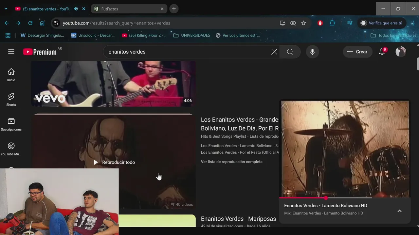This screenshot has height=235, width=419.
Task: Open UNIVERSIDADES bookmark folder
Action: click(191, 35)
